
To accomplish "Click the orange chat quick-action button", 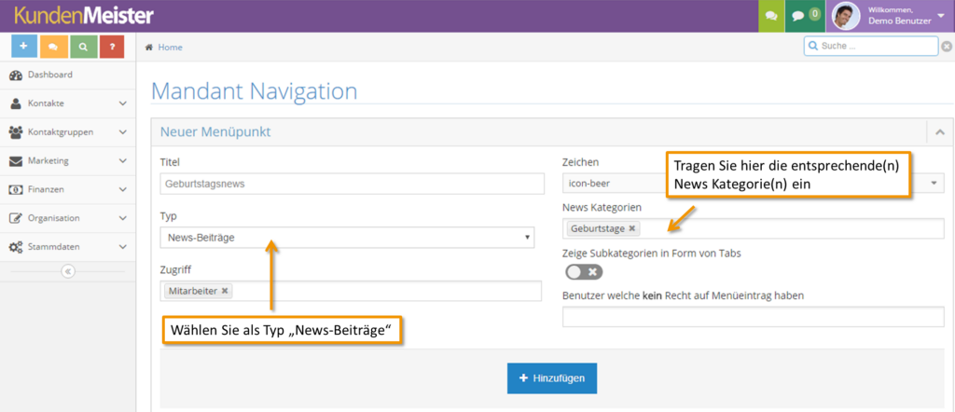I will (53, 46).
